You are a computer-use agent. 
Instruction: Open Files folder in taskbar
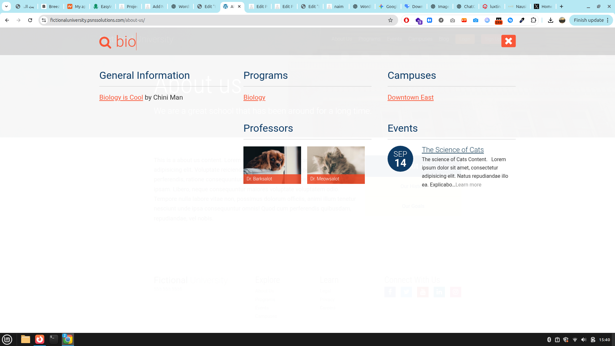pyautogui.click(x=26, y=339)
